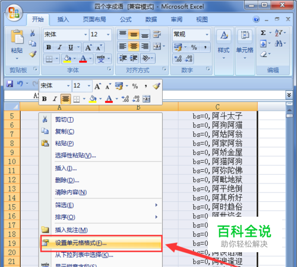Image resolution: width=297 pixels, height=267 pixels.
Task: Click mini toolbar increase decimal icon
Action: point(125,99)
